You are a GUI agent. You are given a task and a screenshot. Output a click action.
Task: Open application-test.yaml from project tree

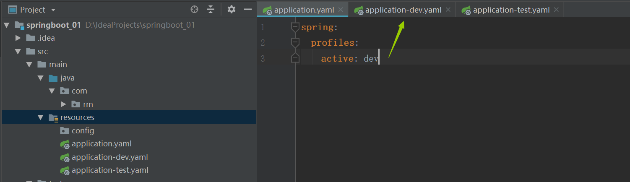pyautogui.click(x=110, y=170)
